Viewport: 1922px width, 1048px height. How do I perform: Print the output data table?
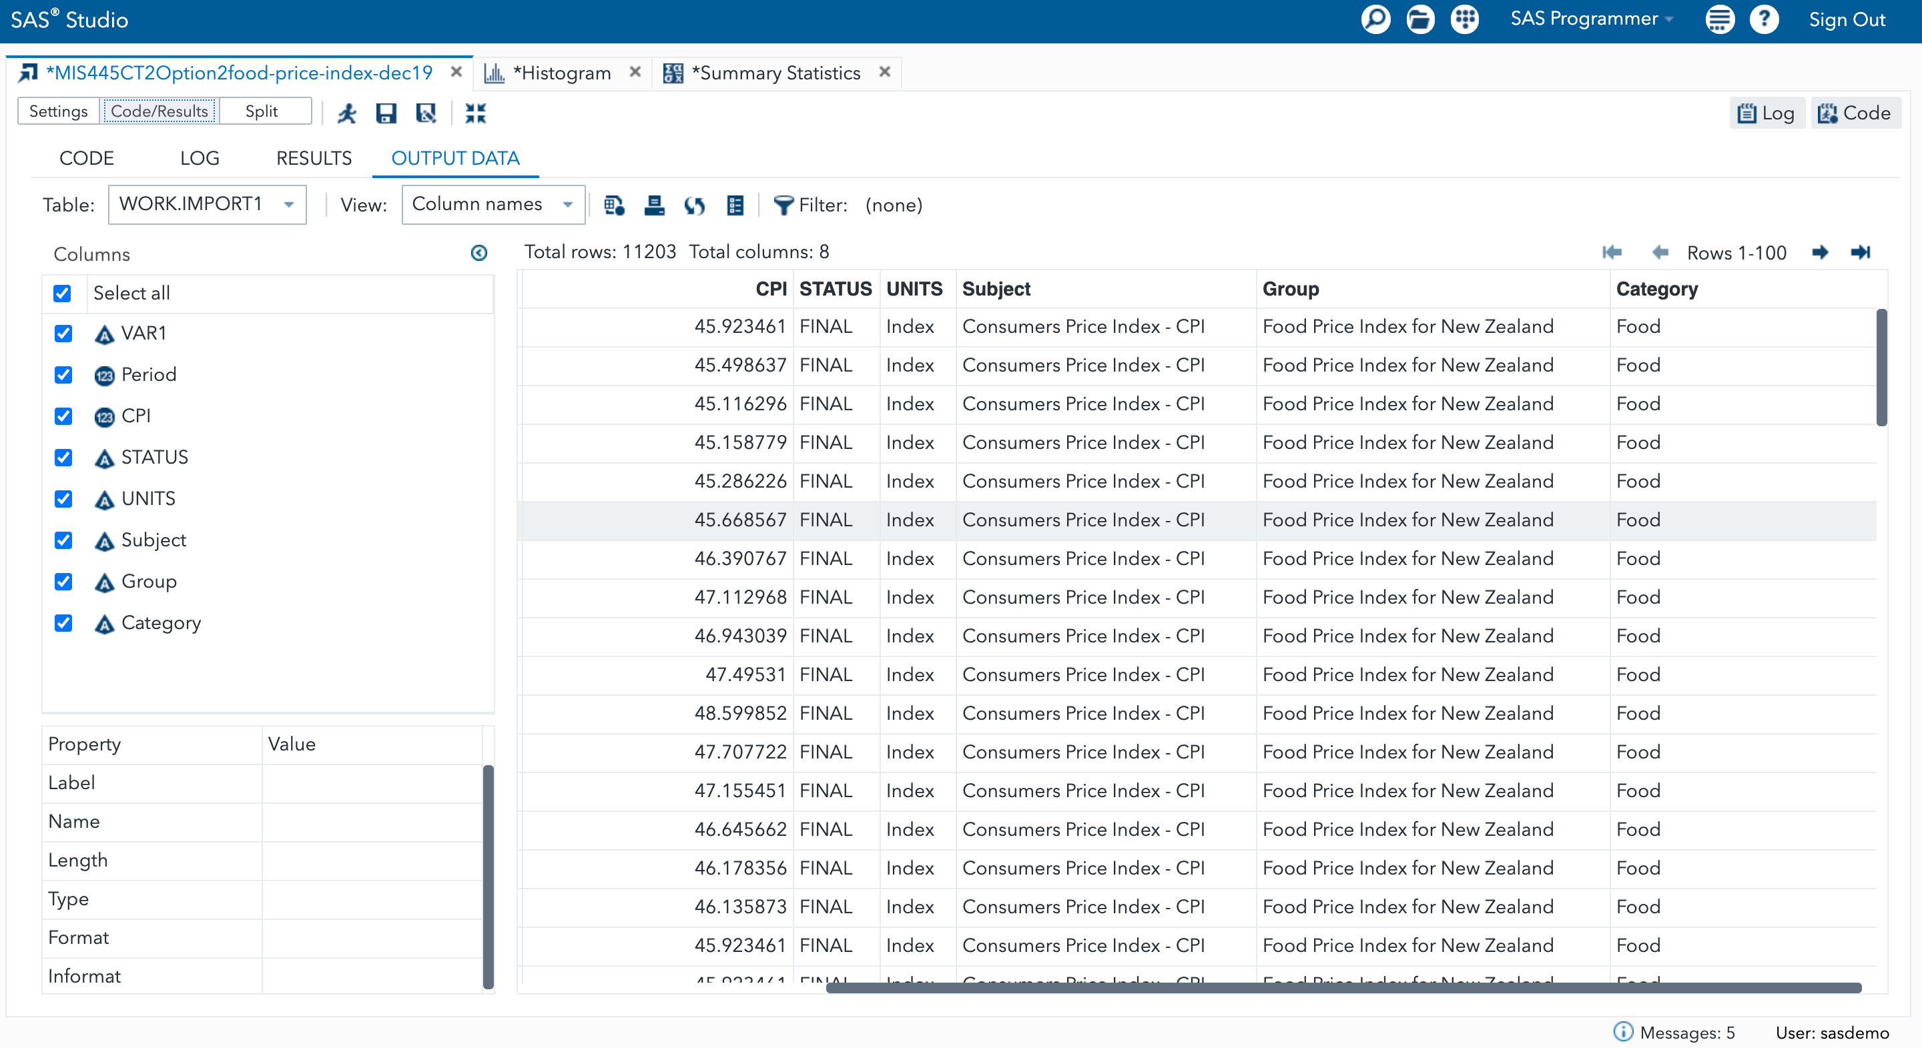(x=654, y=205)
